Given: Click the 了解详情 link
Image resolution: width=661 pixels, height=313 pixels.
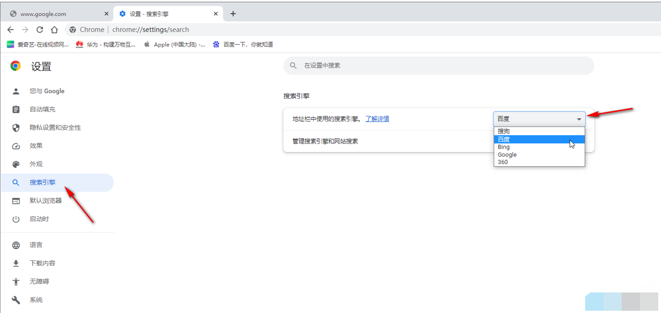Looking at the screenshot, I should coord(377,119).
